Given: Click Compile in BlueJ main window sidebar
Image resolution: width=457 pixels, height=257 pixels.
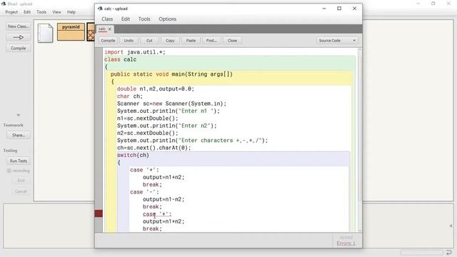Looking at the screenshot, I should 18,48.
